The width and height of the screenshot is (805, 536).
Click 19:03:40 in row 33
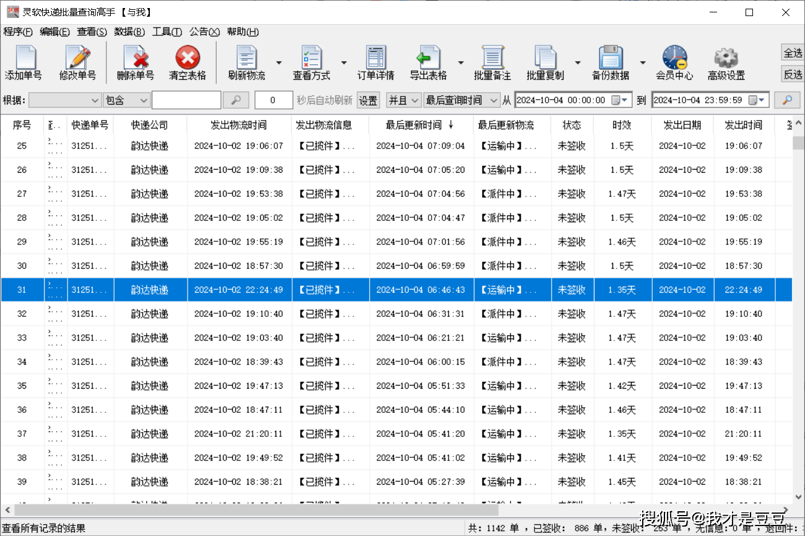click(744, 338)
